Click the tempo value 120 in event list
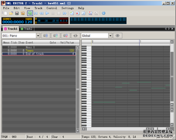176x140 pixels. click(x=72, y=50)
